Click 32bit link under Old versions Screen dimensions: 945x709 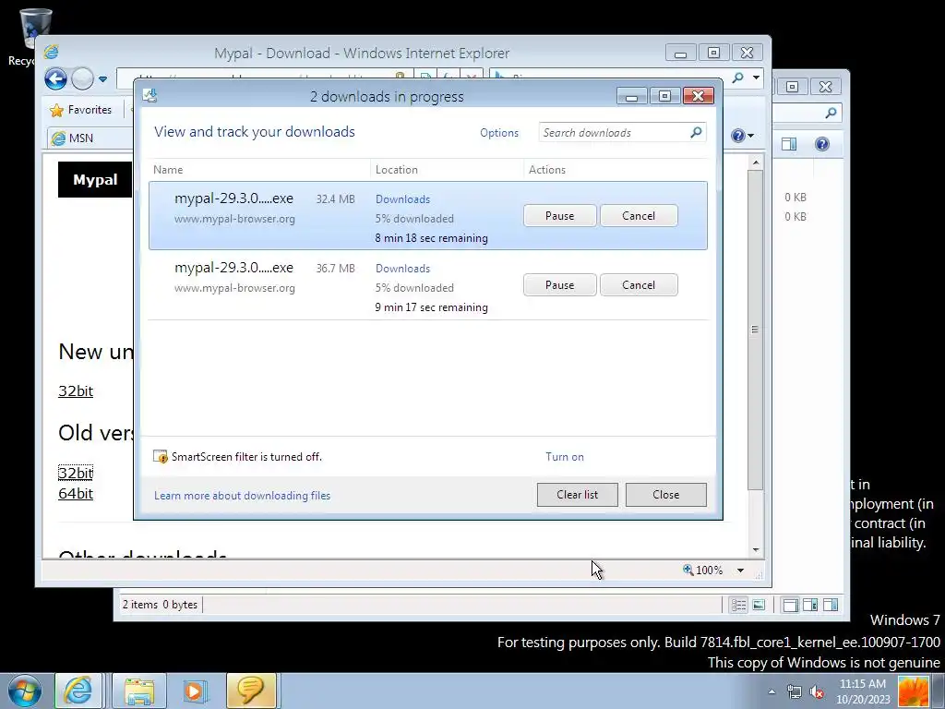point(76,473)
